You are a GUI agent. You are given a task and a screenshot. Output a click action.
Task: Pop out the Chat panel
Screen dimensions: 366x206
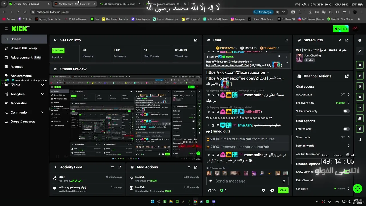click(286, 40)
